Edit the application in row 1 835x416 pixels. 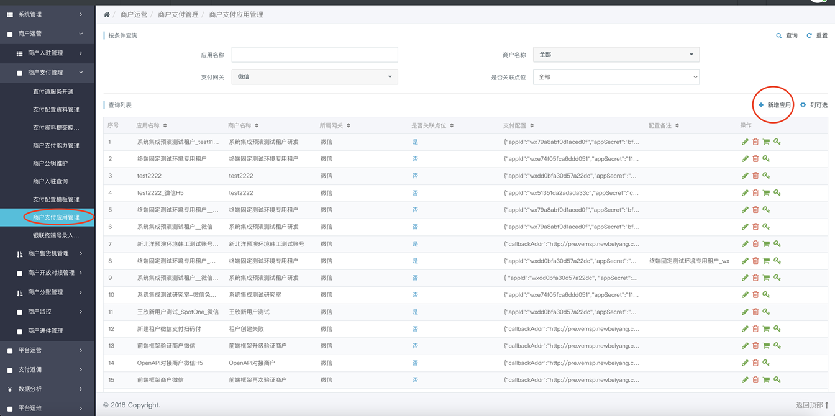tap(745, 142)
